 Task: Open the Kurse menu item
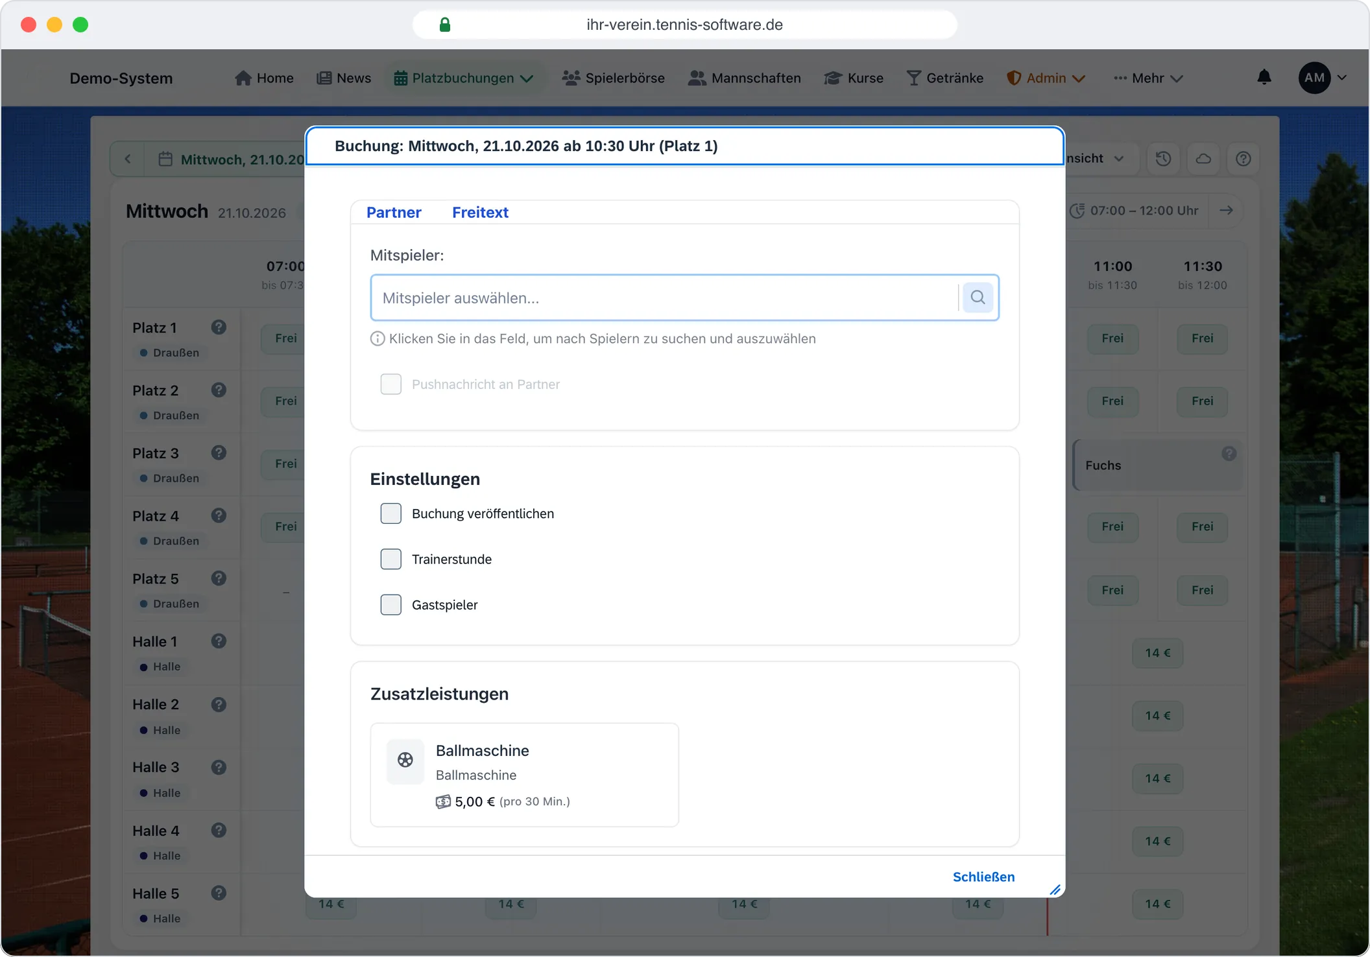pyautogui.click(x=854, y=78)
